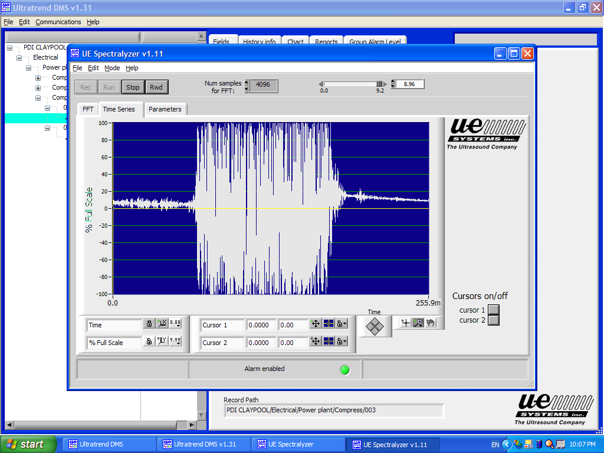
Task: Open Cursor 1 lock options dropdown
Action: tap(342, 324)
